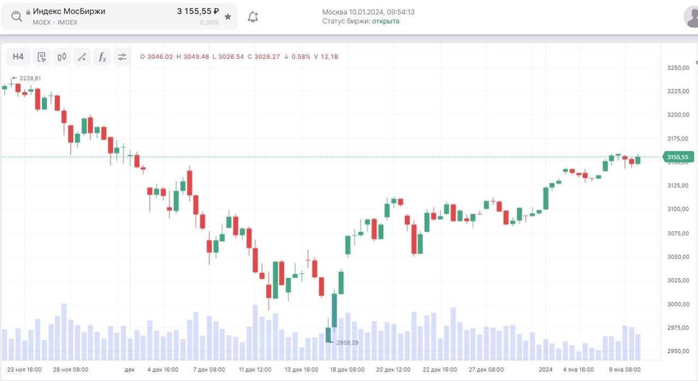Click the 3 155,55 ₽ price in header
Image resolution: width=698 pixels, height=381 pixels.
coord(198,11)
